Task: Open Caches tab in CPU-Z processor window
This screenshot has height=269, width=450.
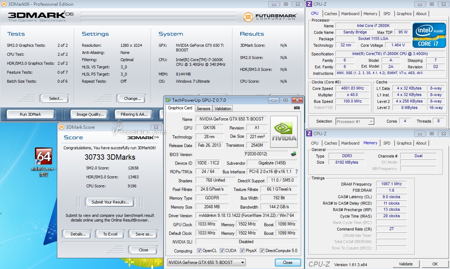Action: click(331, 14)
